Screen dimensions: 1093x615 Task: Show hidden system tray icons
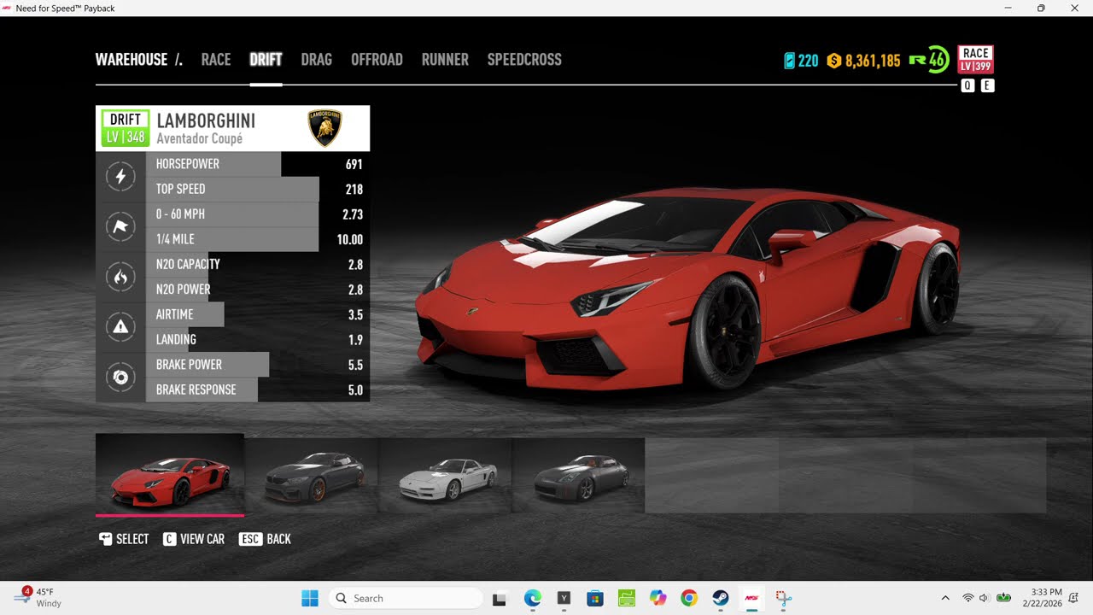click(x=945, y=598)
